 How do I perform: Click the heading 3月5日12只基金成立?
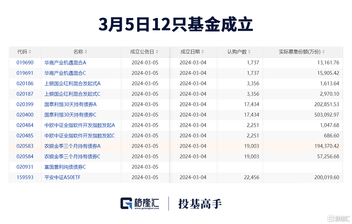(x=176, y=24)
